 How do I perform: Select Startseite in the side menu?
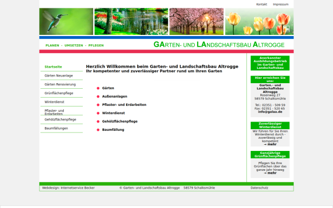coord(53,67)
